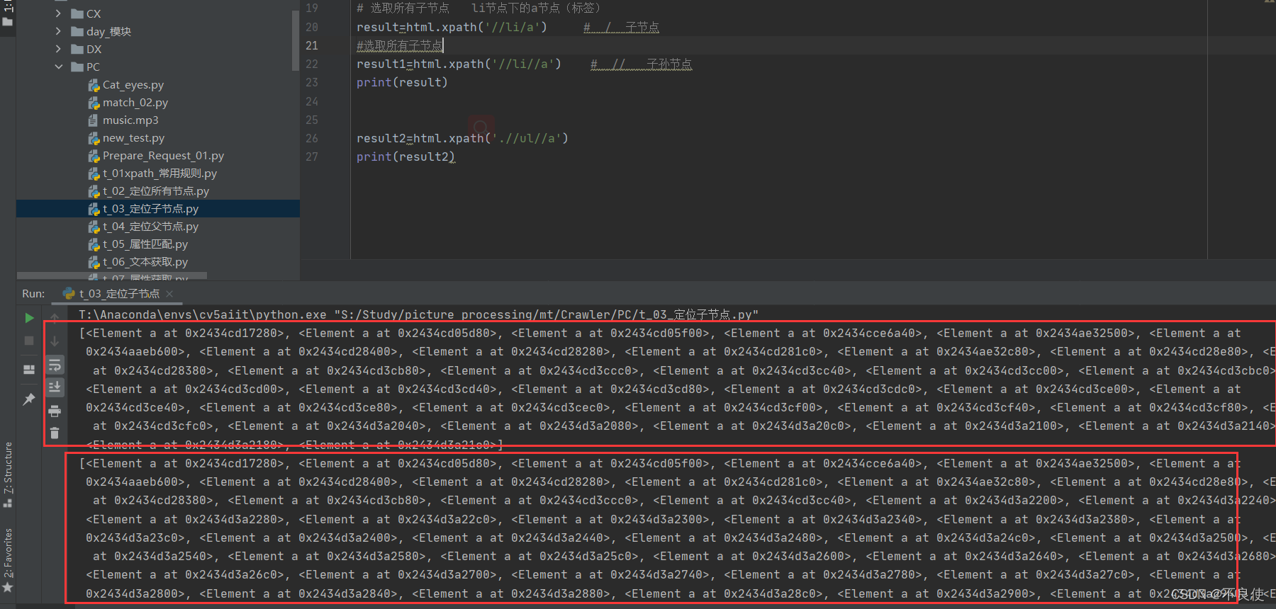Collapse the PC folder
The width and height of the screenshot is (1276, 609).
pos(58,67)
